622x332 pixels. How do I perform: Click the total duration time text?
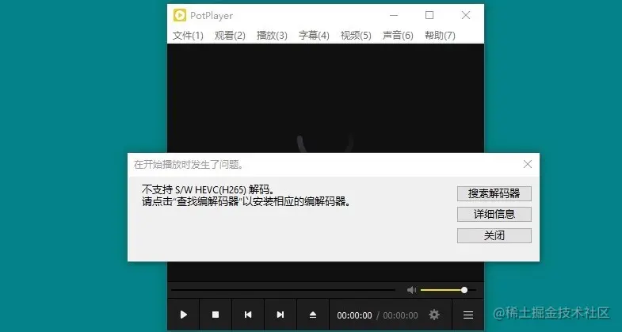pyautogui.click(x=400, y=315)
